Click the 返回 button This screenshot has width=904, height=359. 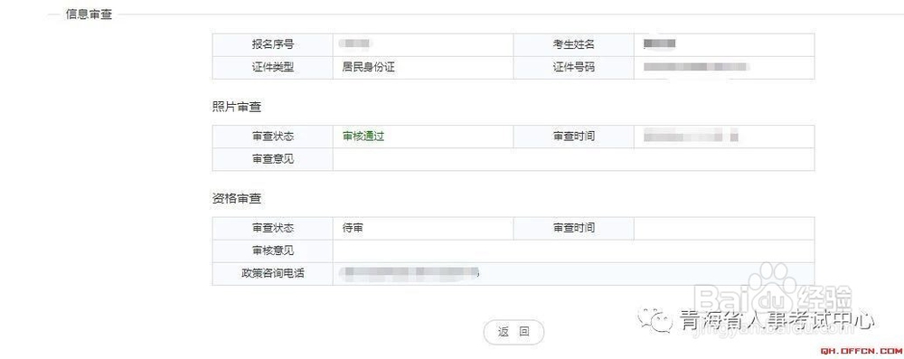tap(513, 332)
